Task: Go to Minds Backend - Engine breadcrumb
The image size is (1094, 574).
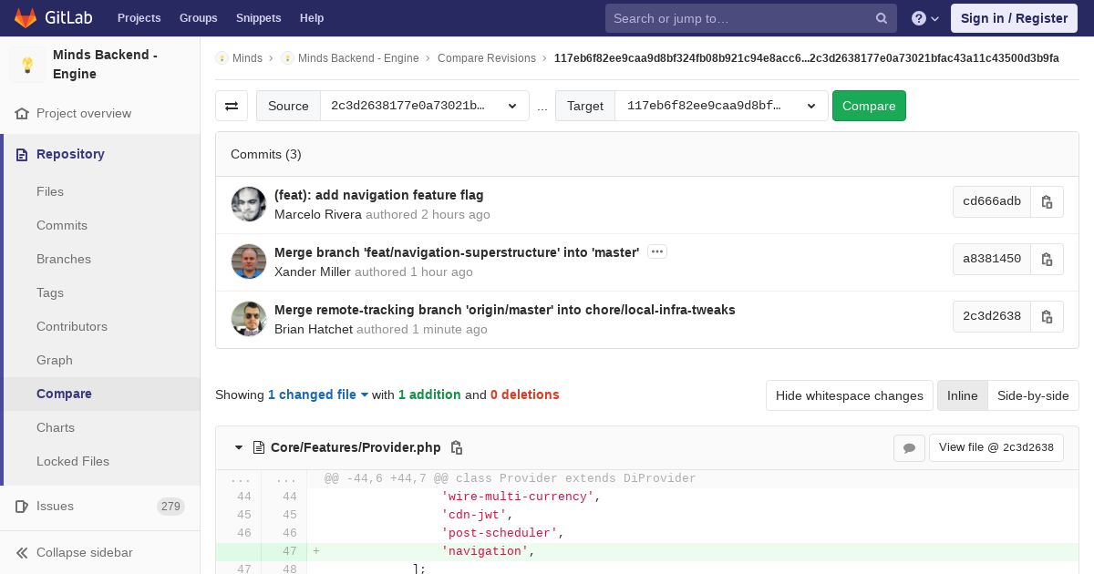Action: click(x=358, y=58)
